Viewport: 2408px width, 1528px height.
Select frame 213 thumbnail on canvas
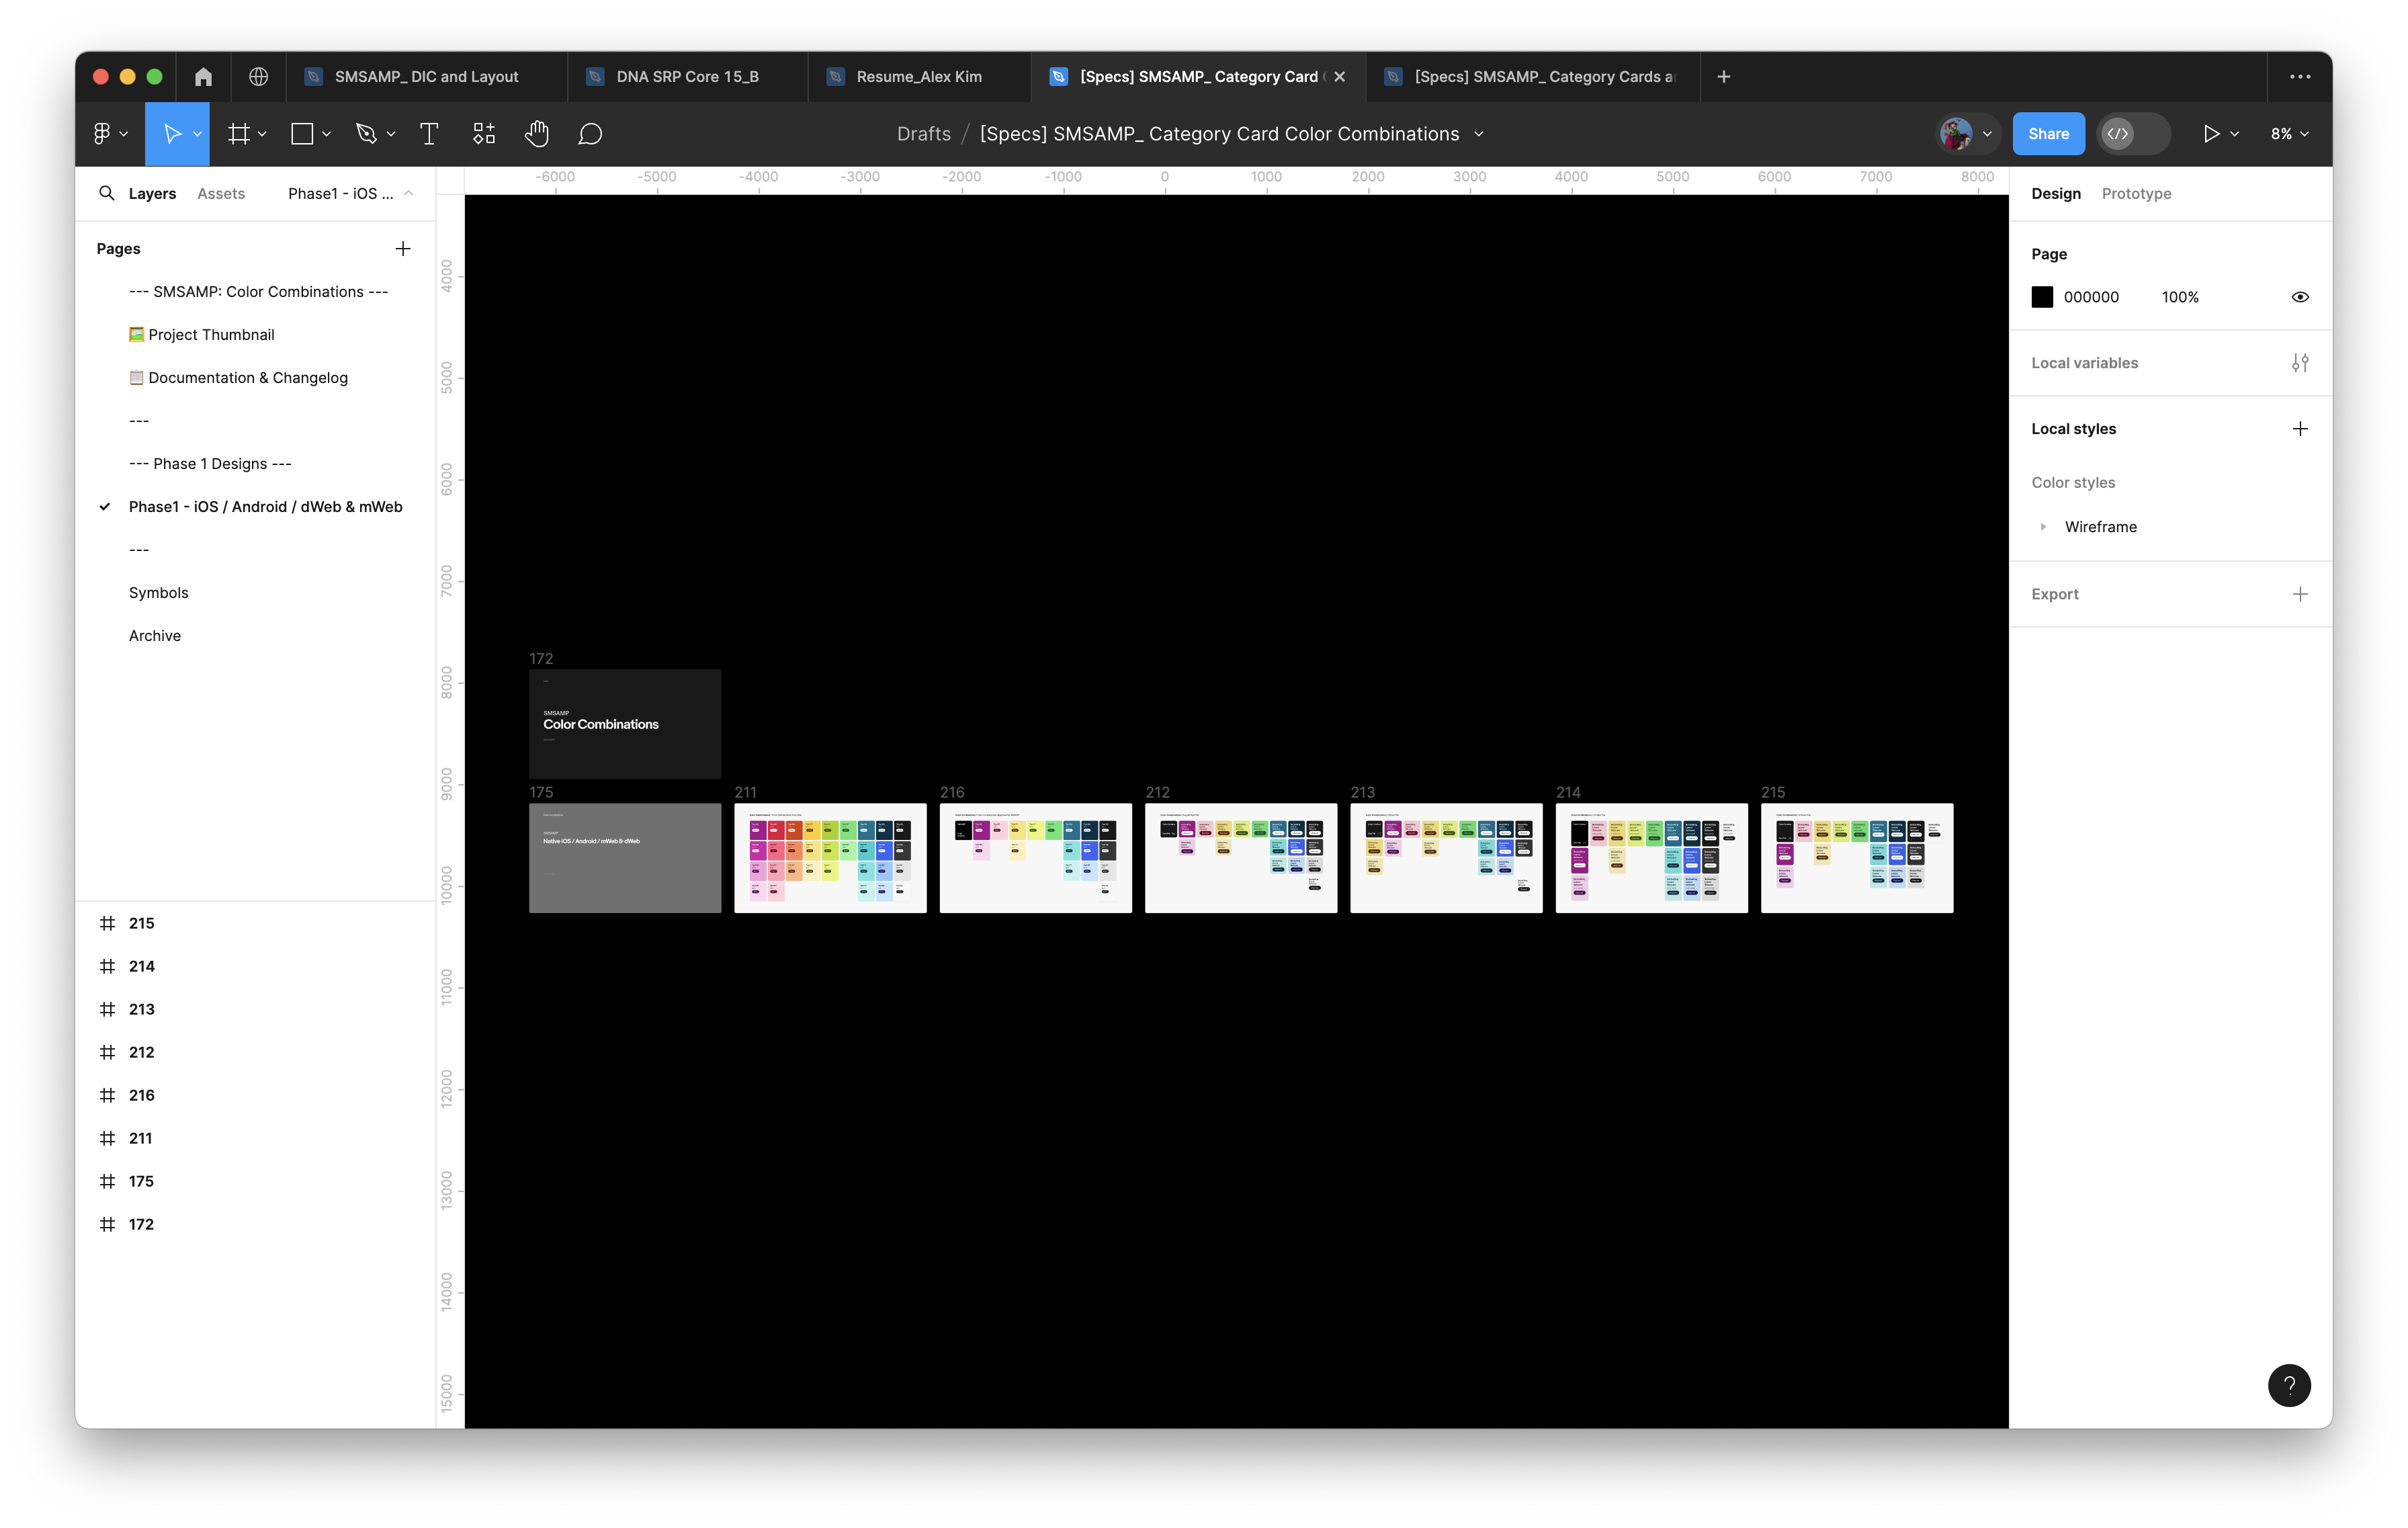pos(1446,858)
